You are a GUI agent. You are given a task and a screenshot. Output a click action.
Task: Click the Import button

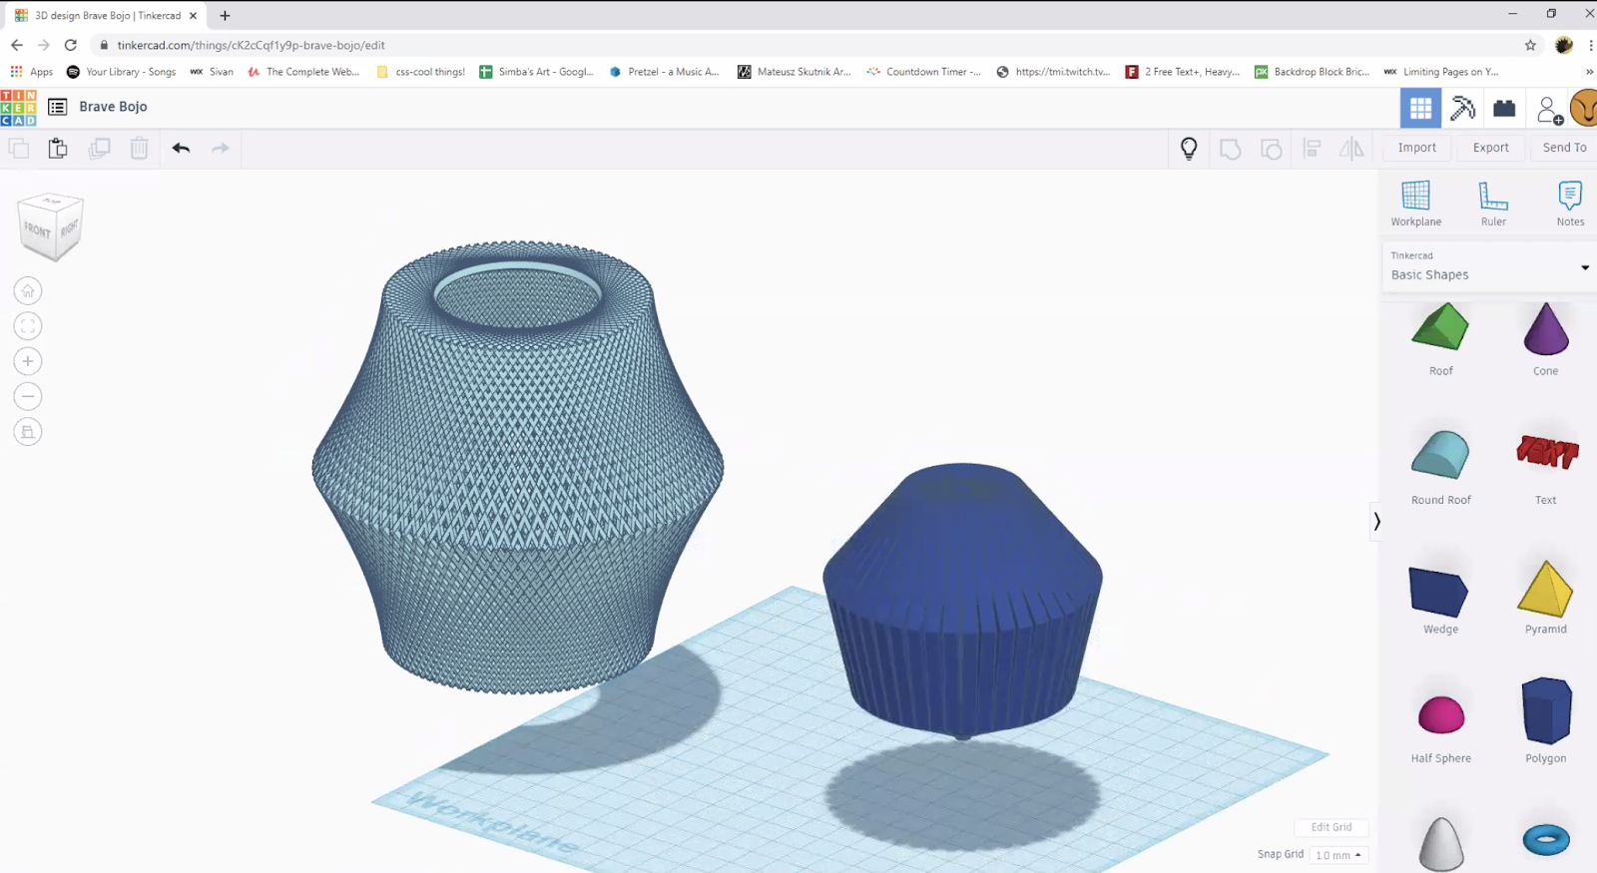(1416, 148)
